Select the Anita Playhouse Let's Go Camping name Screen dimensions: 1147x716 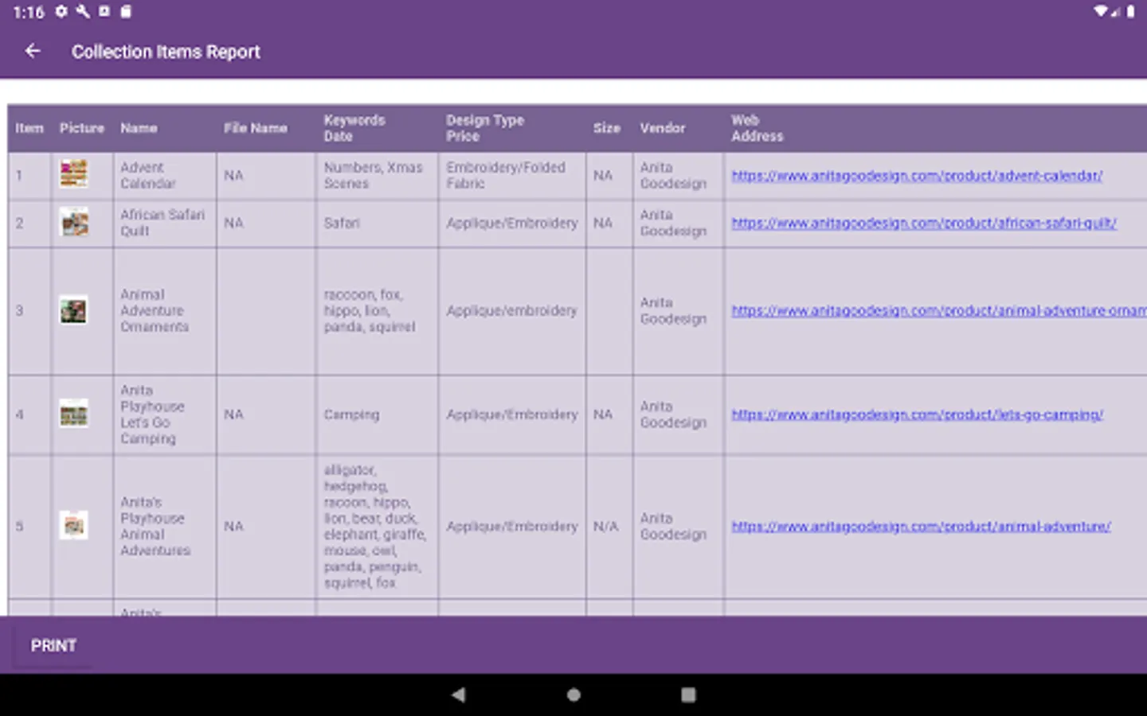(x=165, y=414)
